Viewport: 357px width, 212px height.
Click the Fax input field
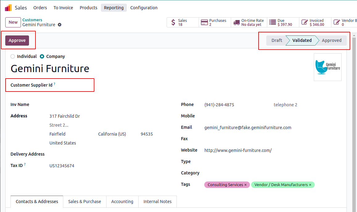272,139
